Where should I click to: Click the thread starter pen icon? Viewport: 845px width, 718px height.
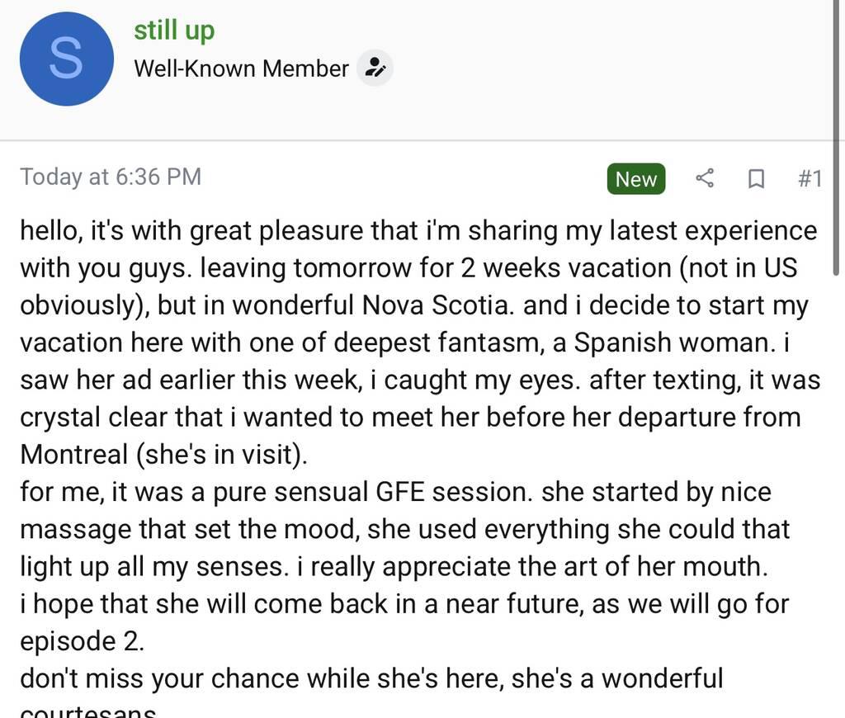(375, 68)
